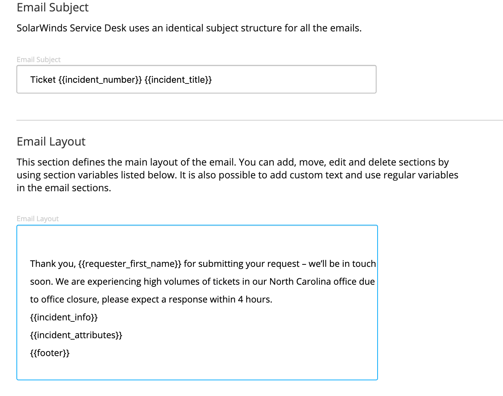The width and height of the screenshot is (503, 396).
Task: Place cursor on the {{incident_attributes}} variable
Action: [77, 335]
